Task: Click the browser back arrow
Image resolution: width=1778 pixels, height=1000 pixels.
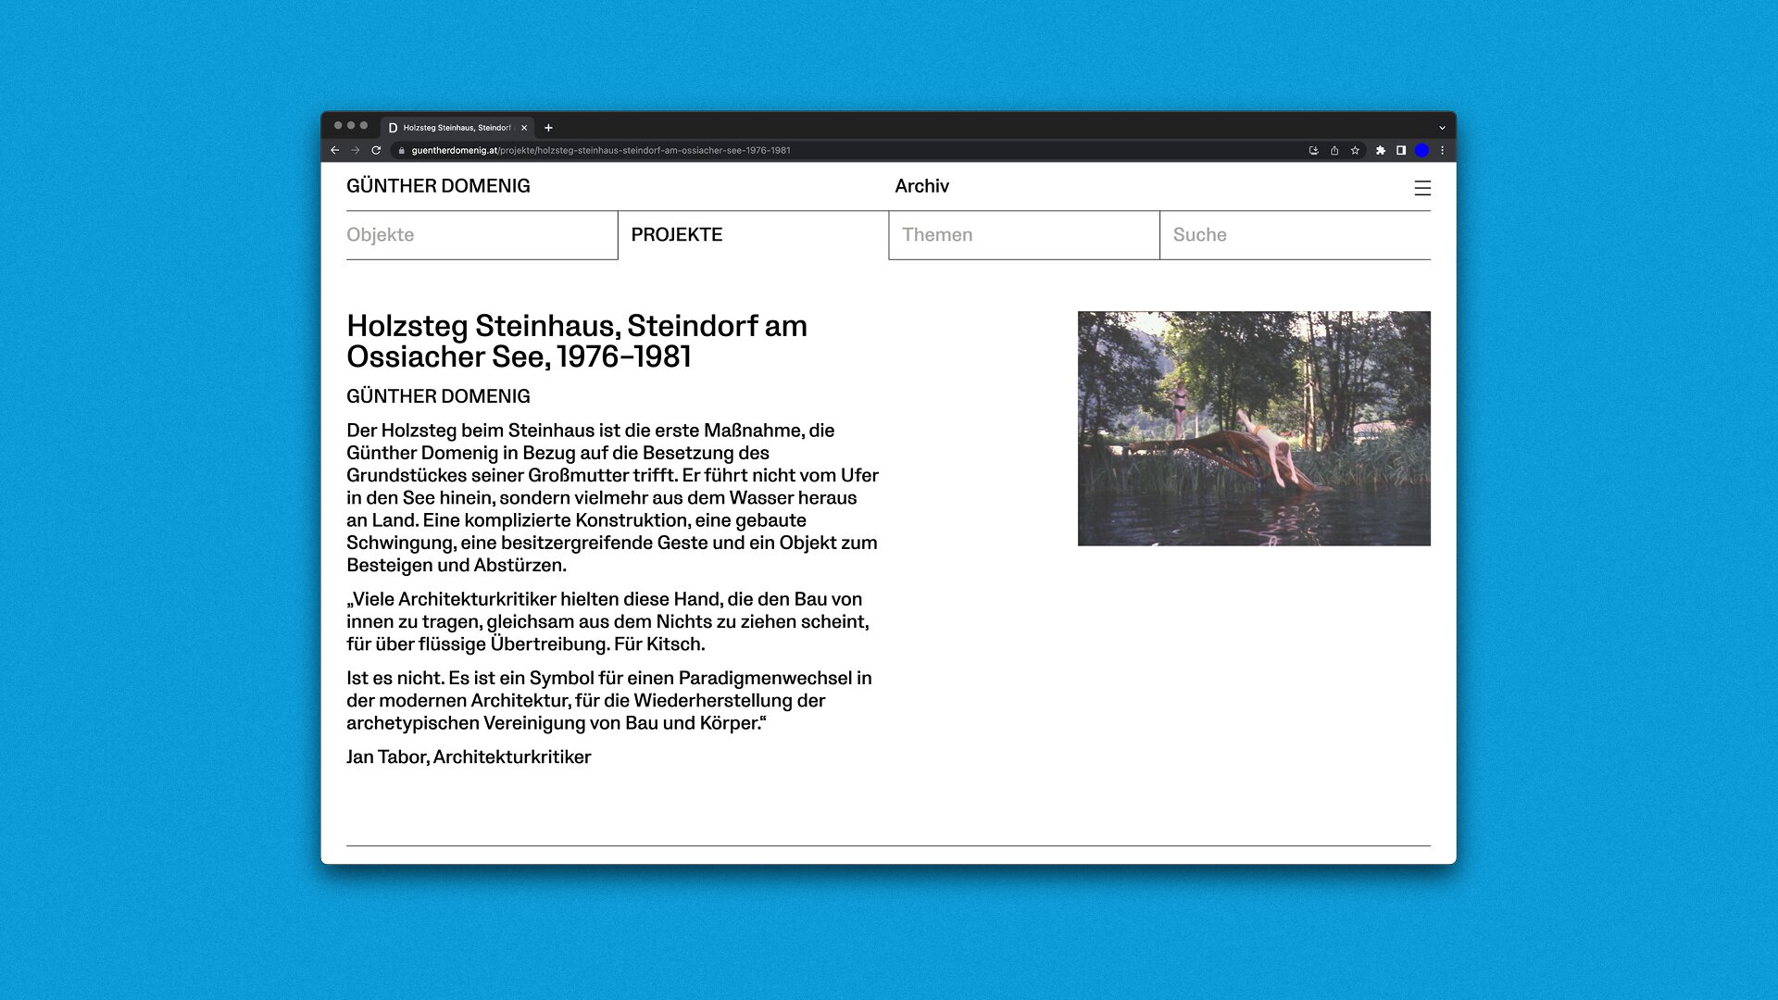Action: pos(335,150)
